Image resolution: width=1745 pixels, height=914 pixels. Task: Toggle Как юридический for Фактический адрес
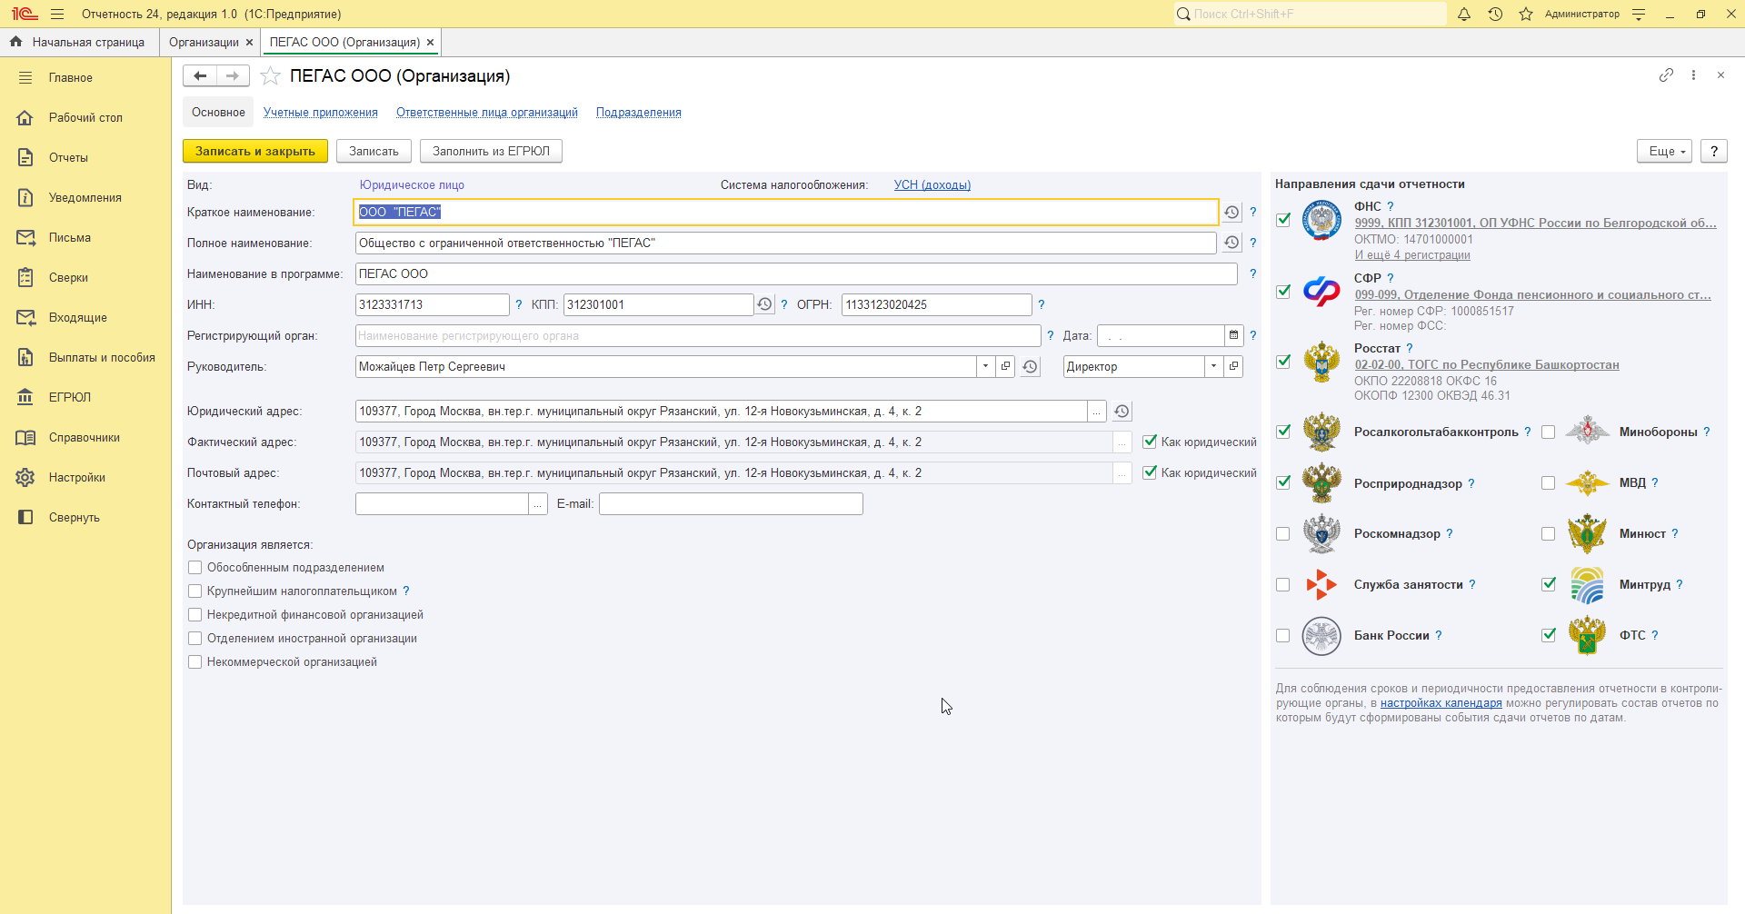[1150, 442]
